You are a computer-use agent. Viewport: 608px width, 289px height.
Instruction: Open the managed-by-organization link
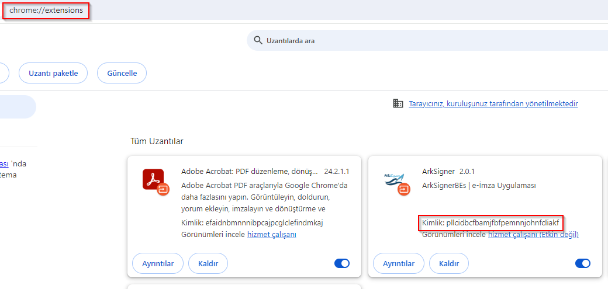[493, 104]
